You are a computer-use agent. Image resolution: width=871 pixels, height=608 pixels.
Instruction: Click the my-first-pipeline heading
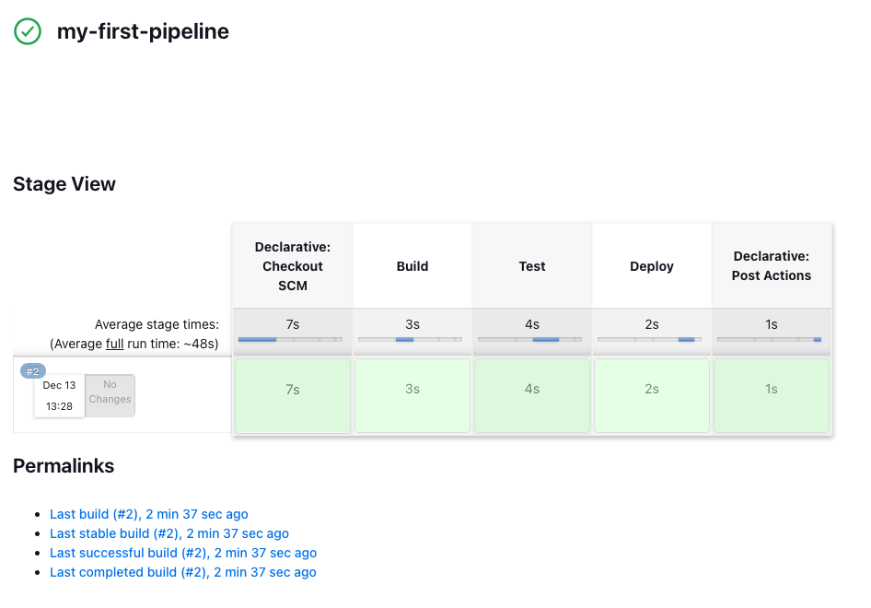click(143, 31)
